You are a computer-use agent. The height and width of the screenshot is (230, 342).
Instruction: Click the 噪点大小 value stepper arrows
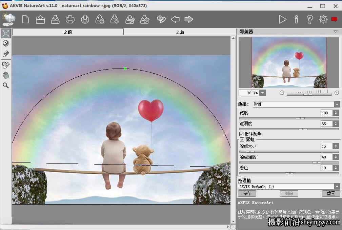(336, 146)
